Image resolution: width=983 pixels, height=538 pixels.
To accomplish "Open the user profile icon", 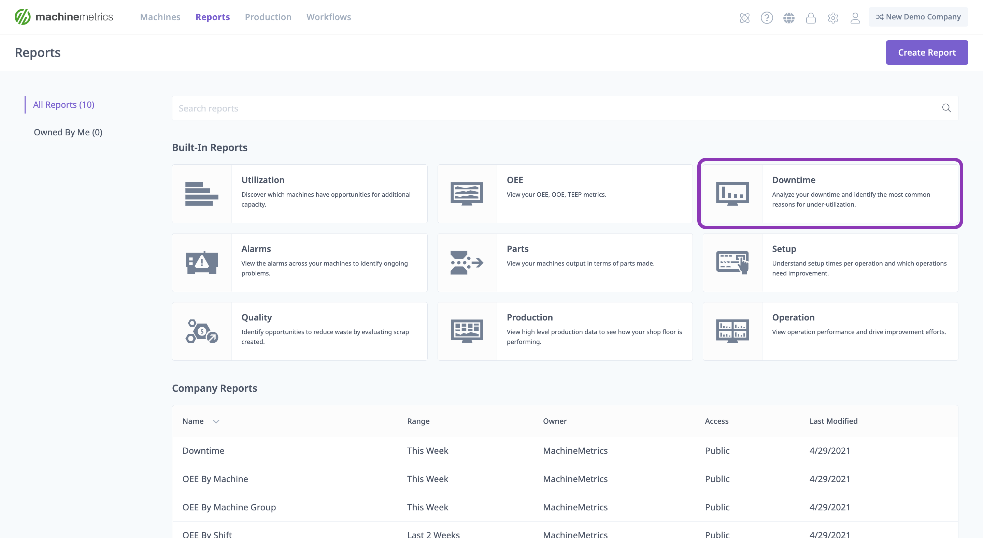I will click(855, 17).
